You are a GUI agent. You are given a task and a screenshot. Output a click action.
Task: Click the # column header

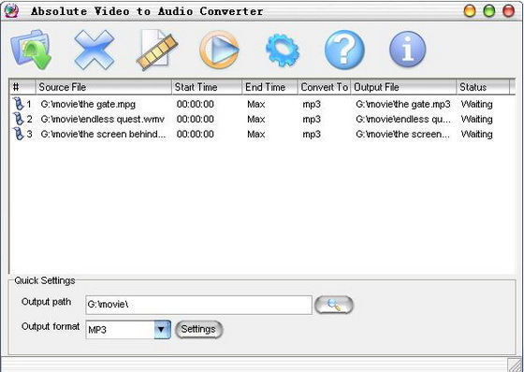click(22, 87)
